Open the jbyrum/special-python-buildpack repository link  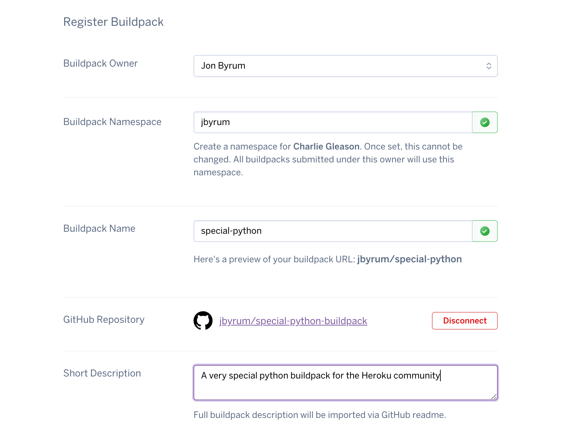pyautogui.click(x=293, y=320)
